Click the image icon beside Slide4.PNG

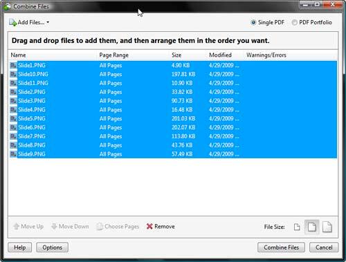point(13,110)
